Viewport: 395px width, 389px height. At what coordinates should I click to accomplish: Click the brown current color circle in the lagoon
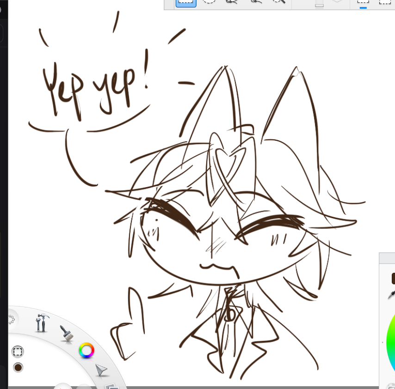pos(18,367)
